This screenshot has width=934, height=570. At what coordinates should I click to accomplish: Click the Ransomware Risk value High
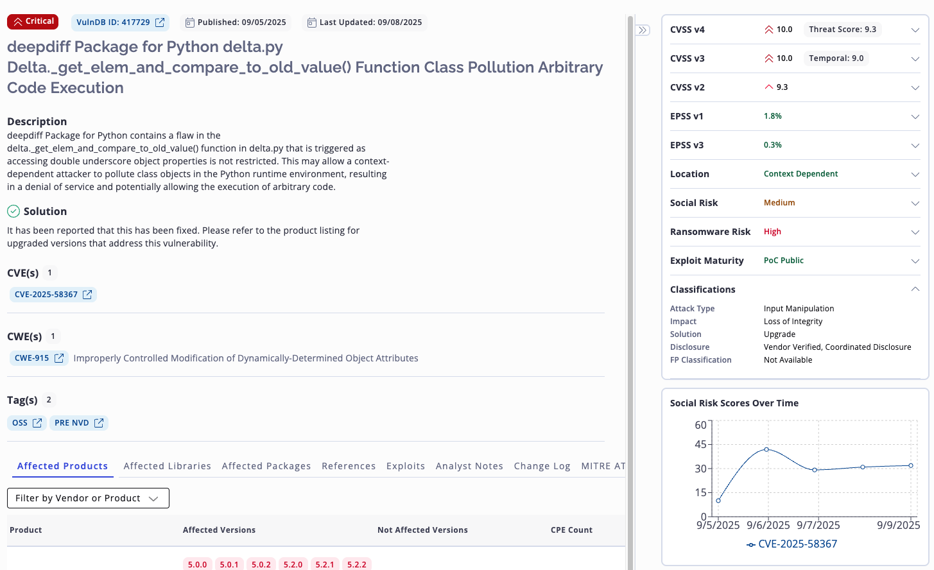point(772,232)
